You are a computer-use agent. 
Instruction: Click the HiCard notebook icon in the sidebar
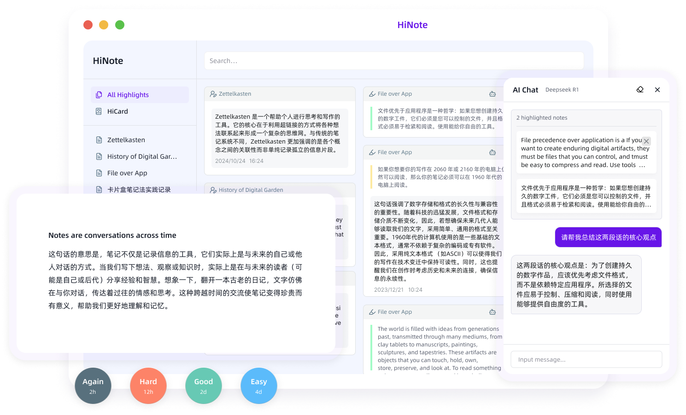99,111
